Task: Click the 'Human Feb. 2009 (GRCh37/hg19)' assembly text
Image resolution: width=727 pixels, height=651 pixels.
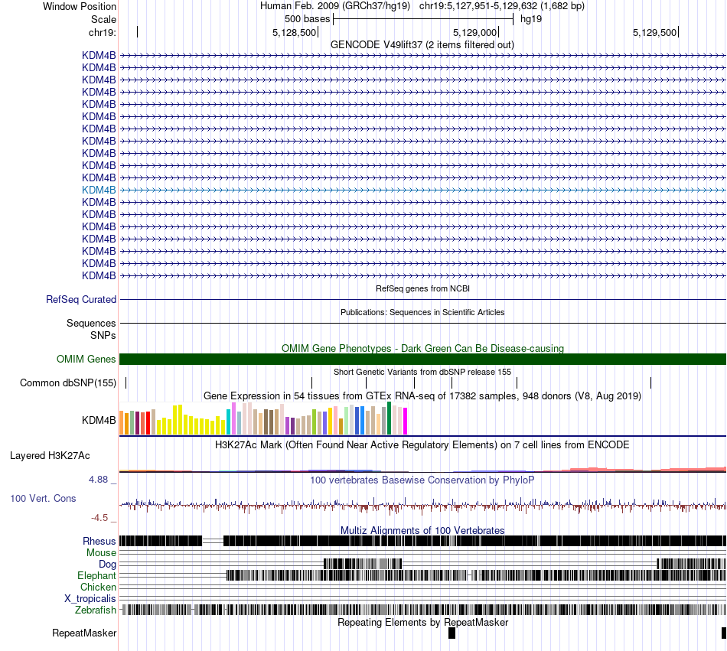Action: (335, 6)
